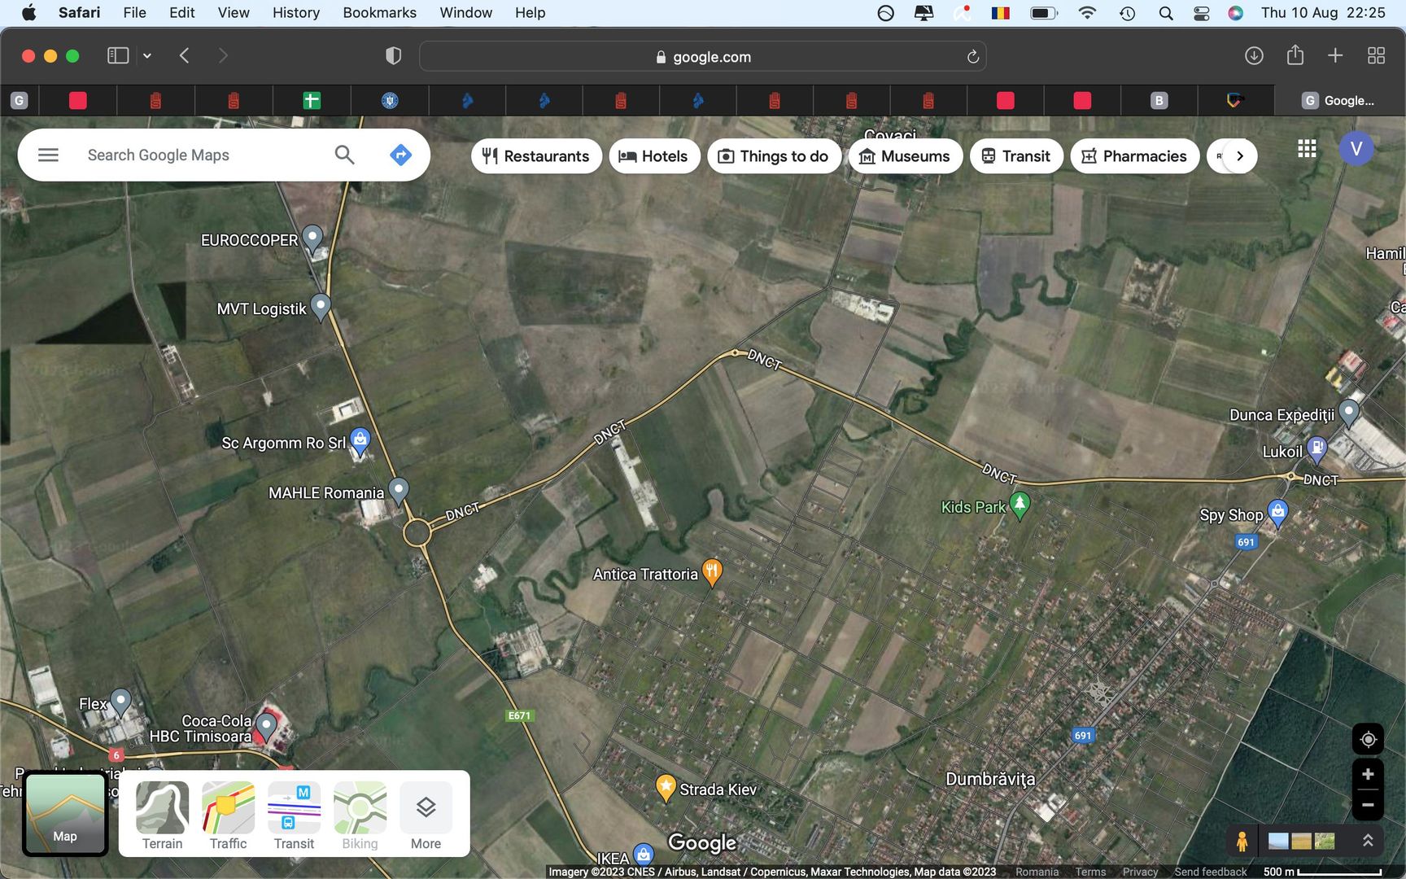Open the Google apps launcher grid
1406x879 pixels.
pyautogui.click(x=1308, y=149)
